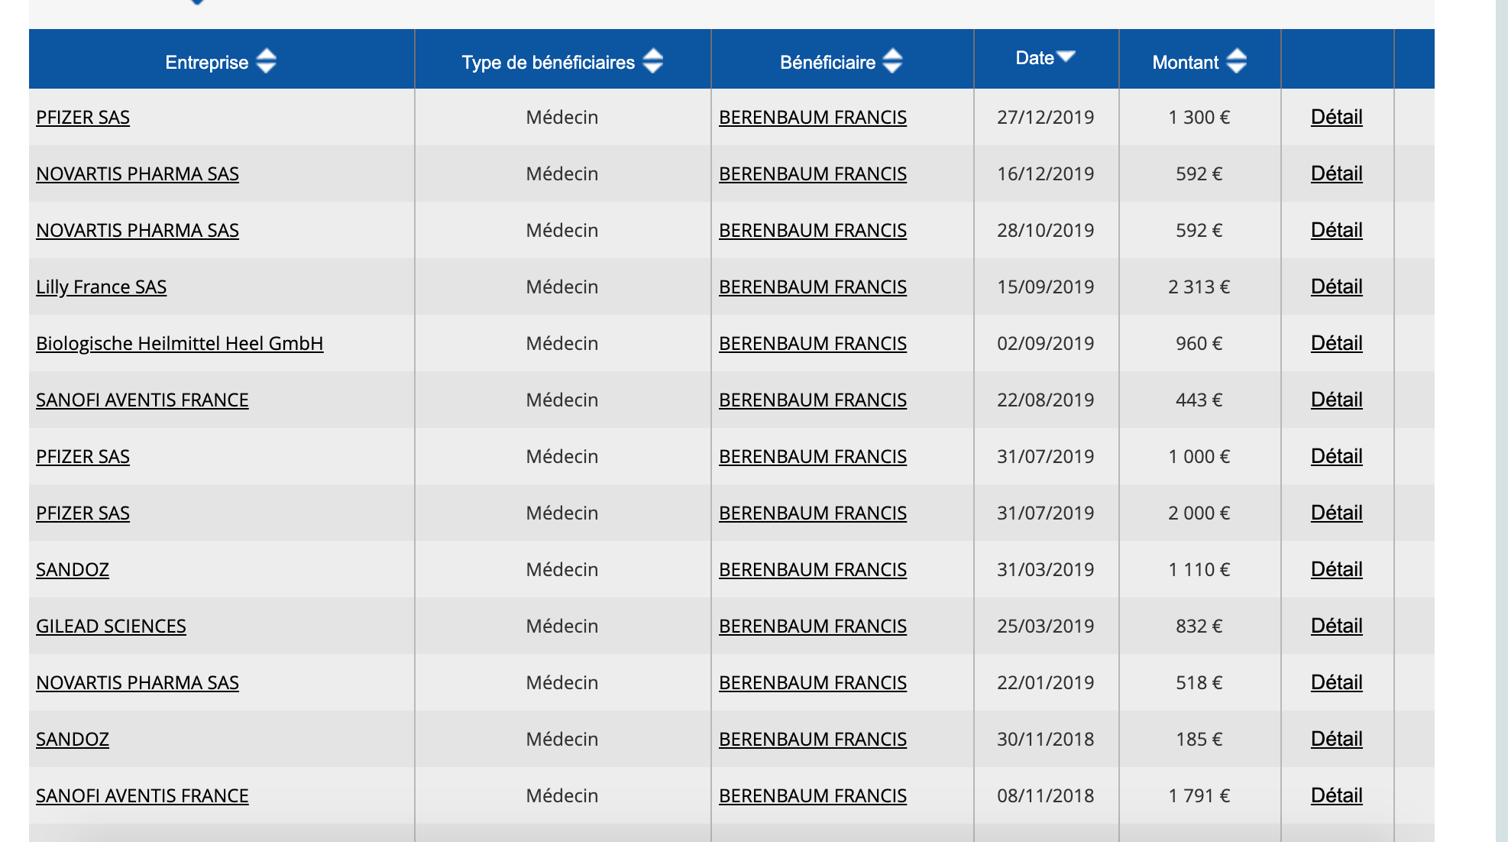Open Lilly France SAS company link

click(101, 287)
